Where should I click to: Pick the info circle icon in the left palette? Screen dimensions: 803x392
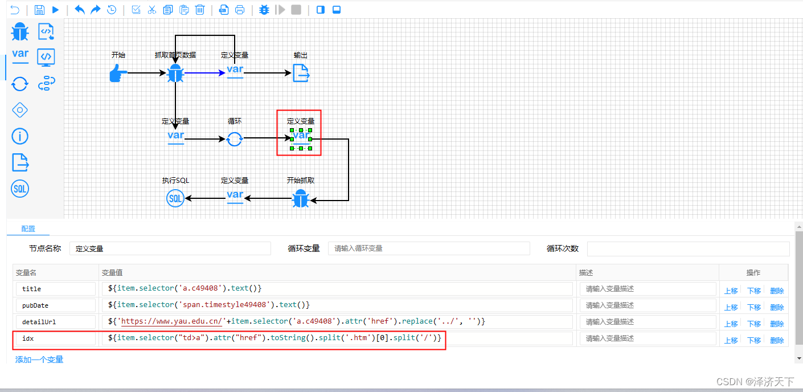(20, 136)
